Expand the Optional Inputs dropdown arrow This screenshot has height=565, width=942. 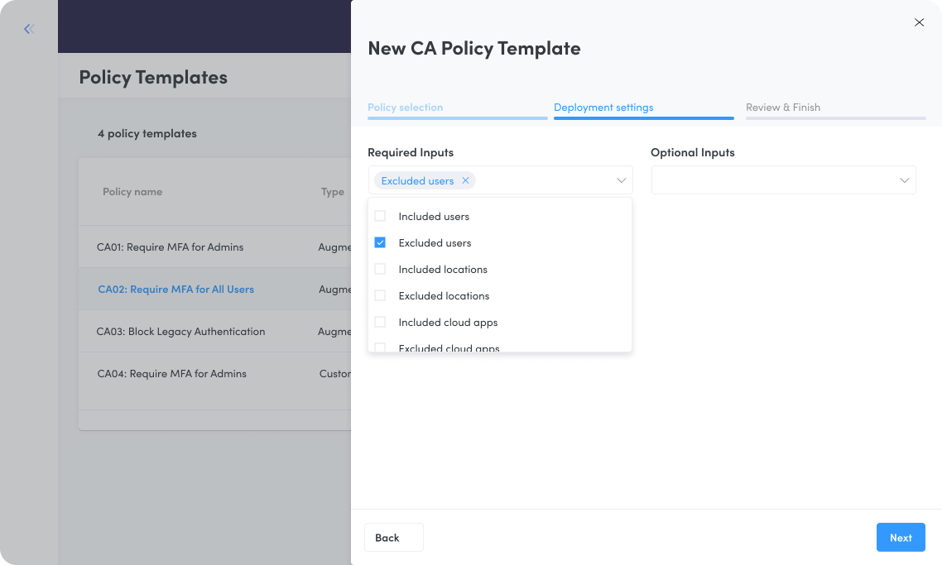(x=904, y=180)
